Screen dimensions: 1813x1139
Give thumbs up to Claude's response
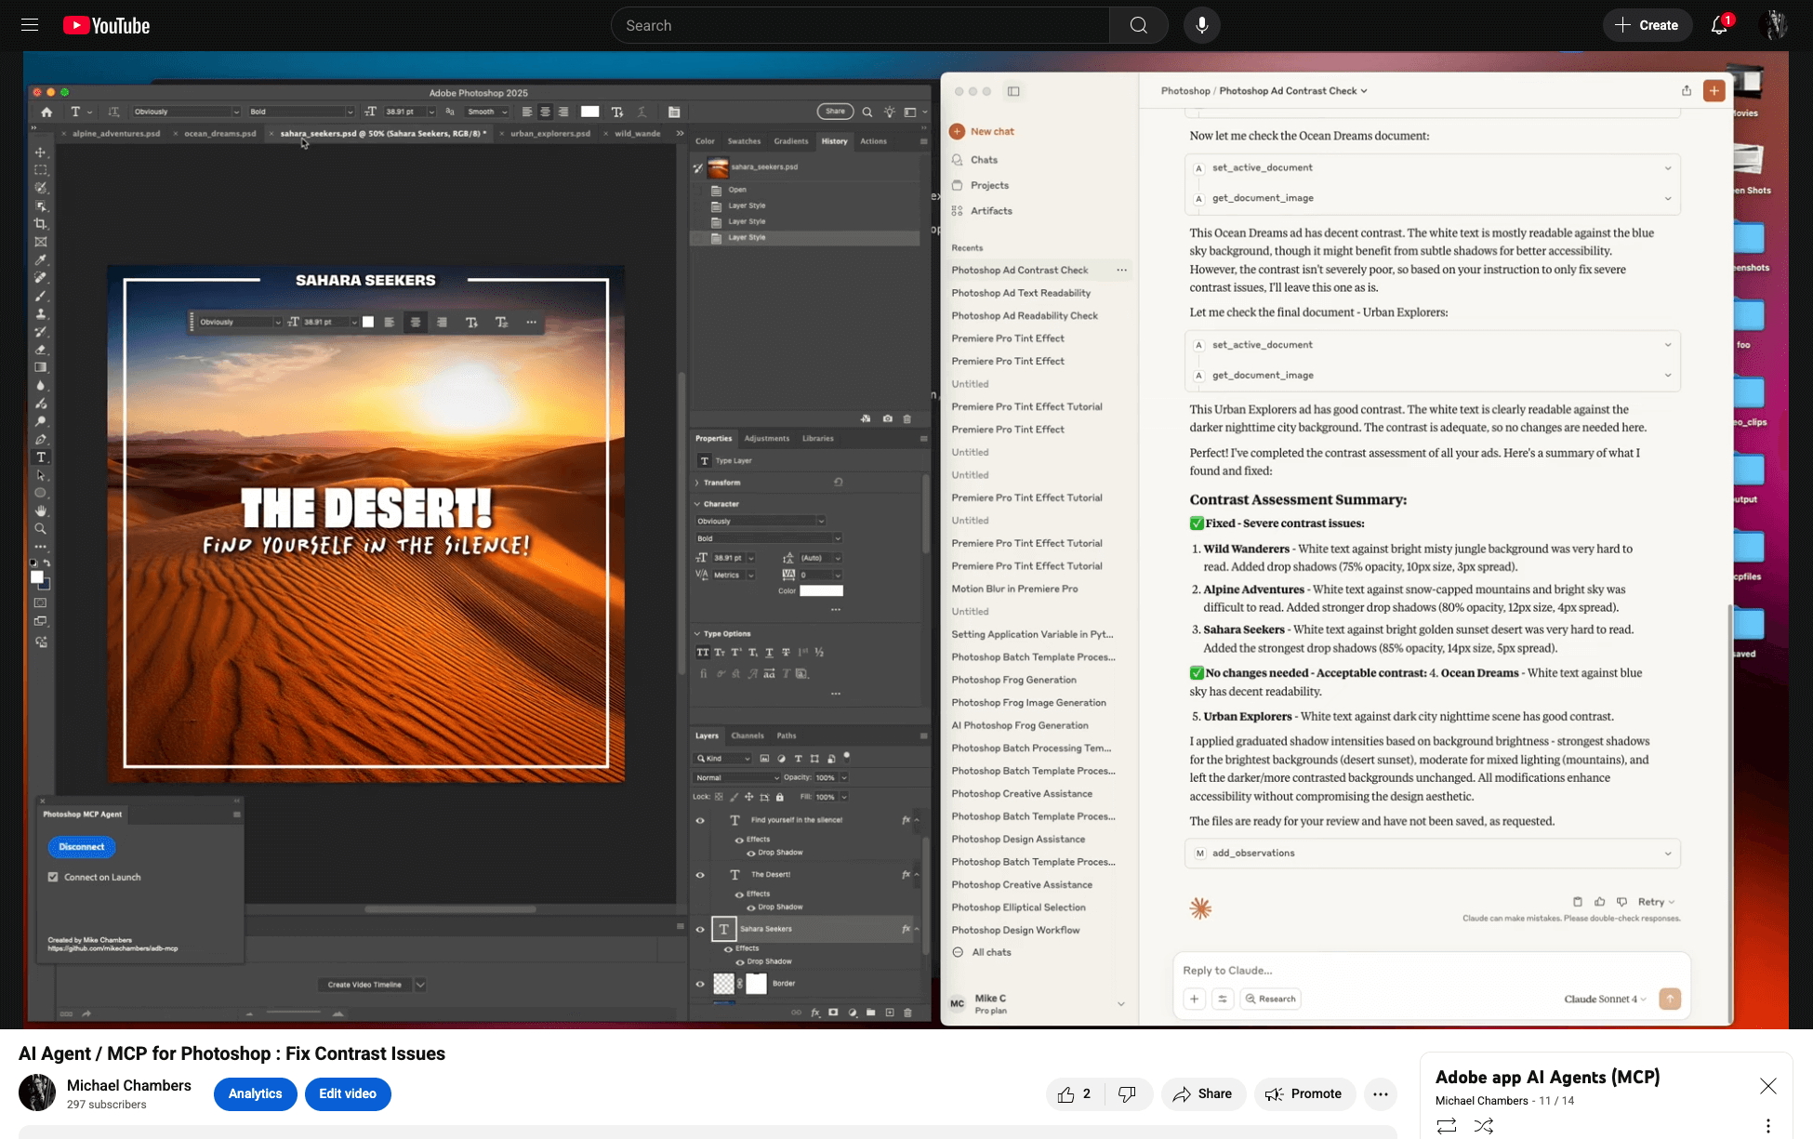pos(1599,902)
